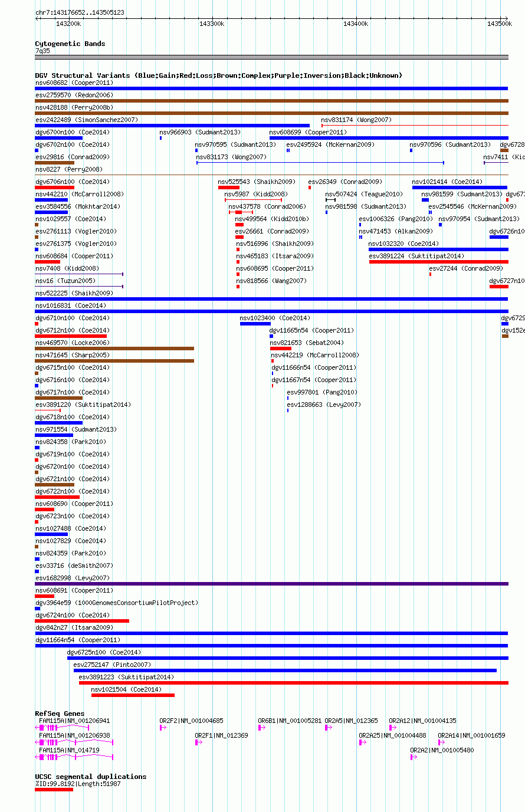Click nsv522225 (Shaikh2009) gain label
Image resolution: width=525 pixels, height=812 pixels.
coord(74,293)
